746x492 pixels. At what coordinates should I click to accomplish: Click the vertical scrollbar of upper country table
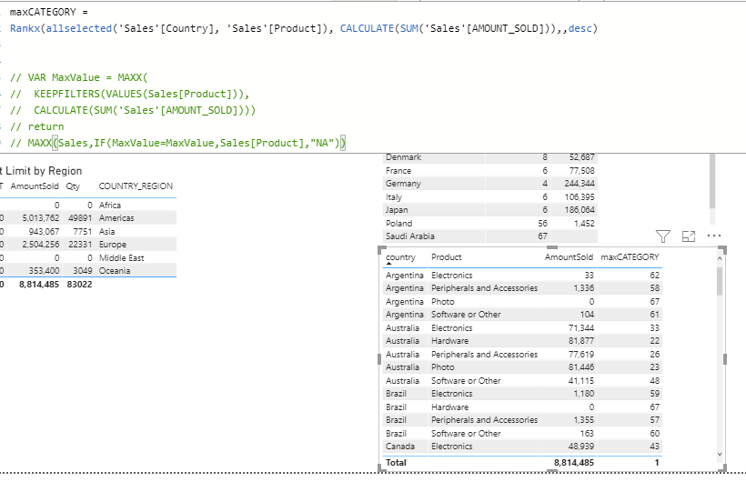712,181
